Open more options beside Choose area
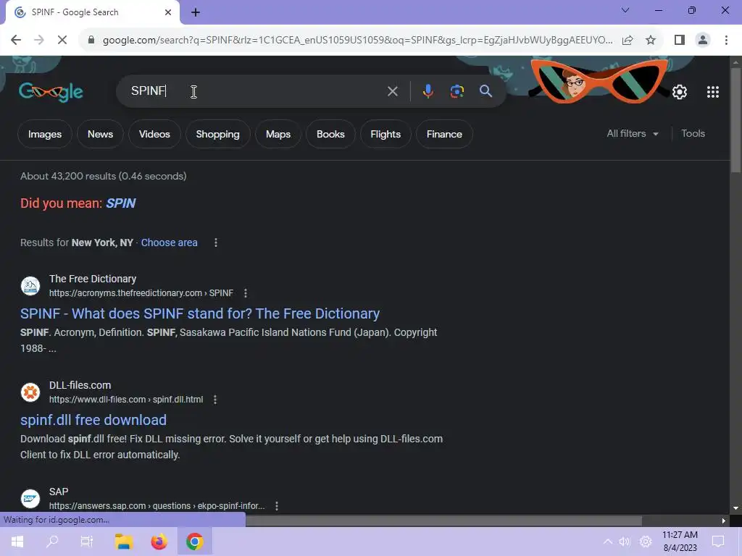 coord(216,243)
